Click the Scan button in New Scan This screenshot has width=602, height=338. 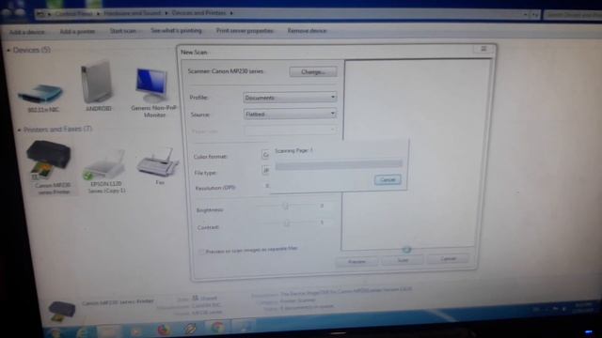(403, 260)
